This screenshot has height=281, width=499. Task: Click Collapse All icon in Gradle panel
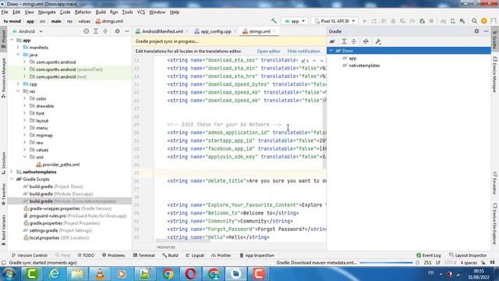click(354, 41)
